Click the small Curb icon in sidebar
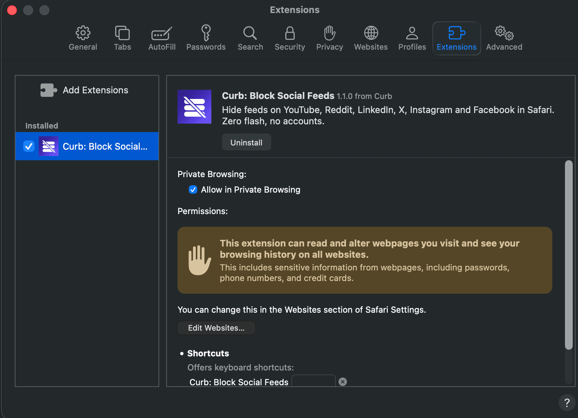The width and height of the screenshot is (578, 418). 49,146
